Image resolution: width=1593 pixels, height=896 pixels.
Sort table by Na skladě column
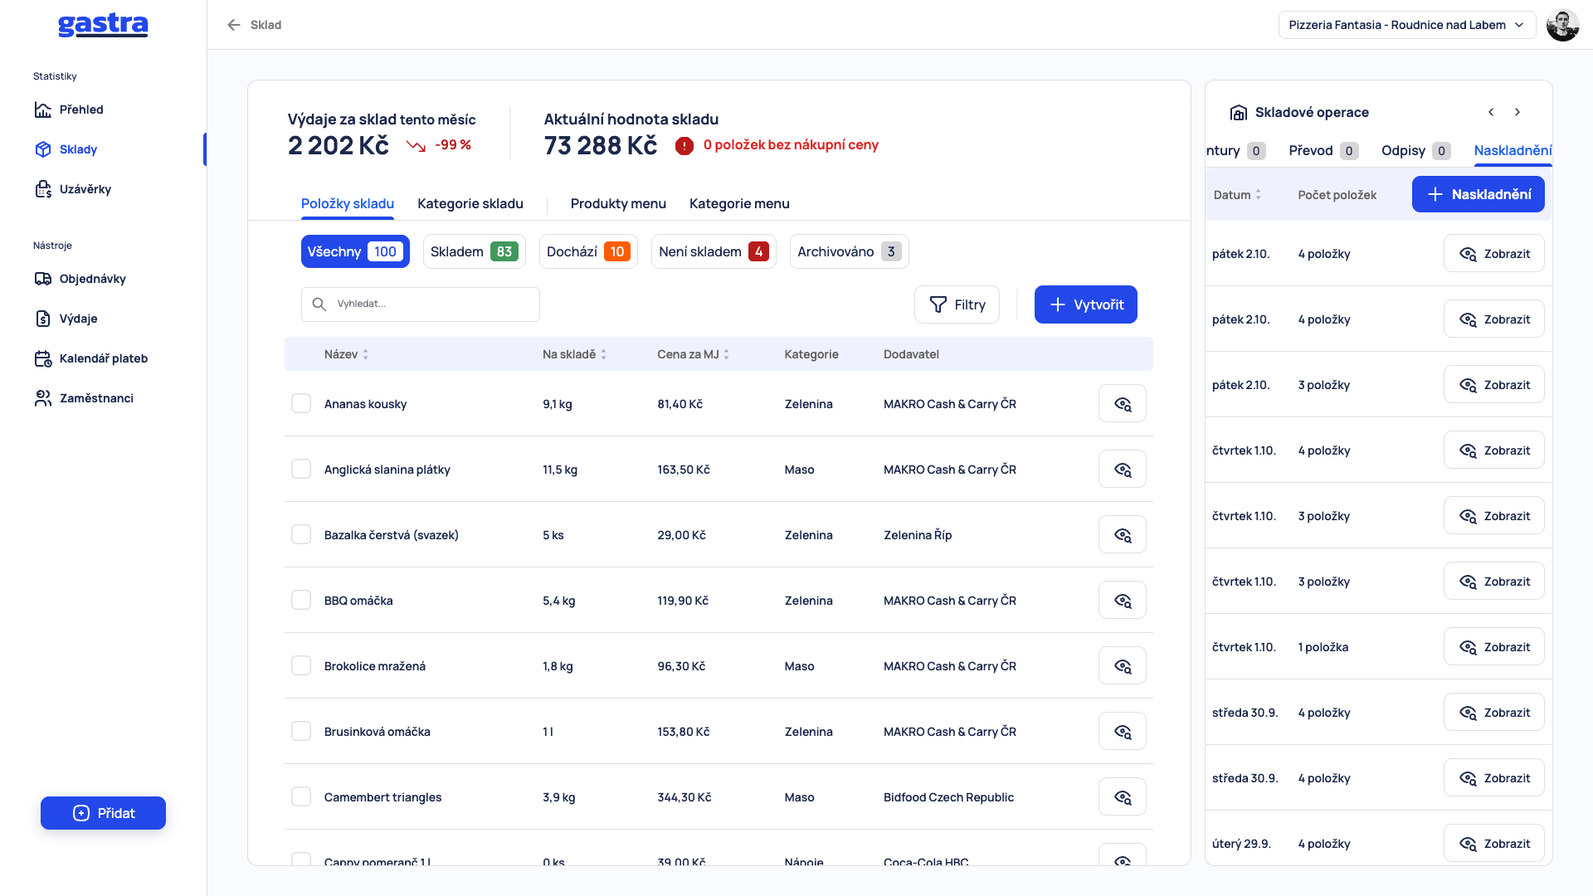[574, 354]
